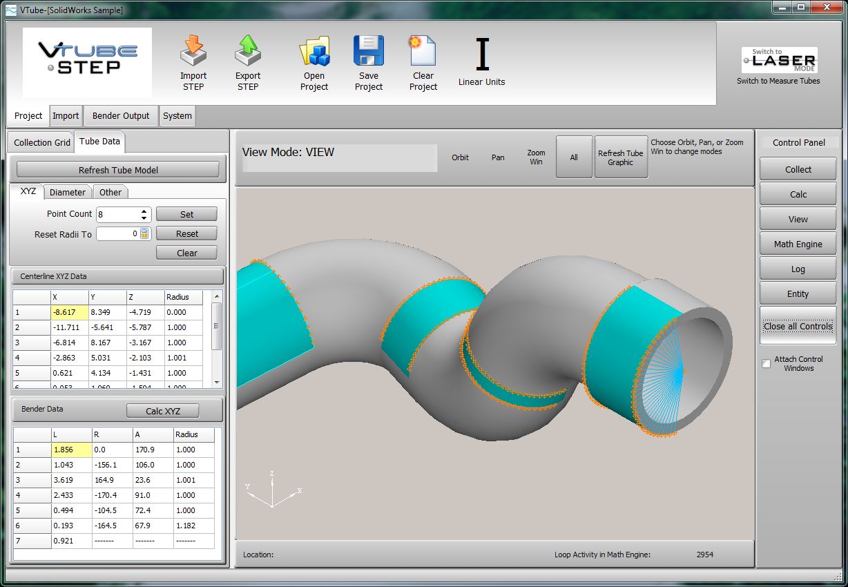
Task: Select the Diameter tab
Action: coord(68,193)
